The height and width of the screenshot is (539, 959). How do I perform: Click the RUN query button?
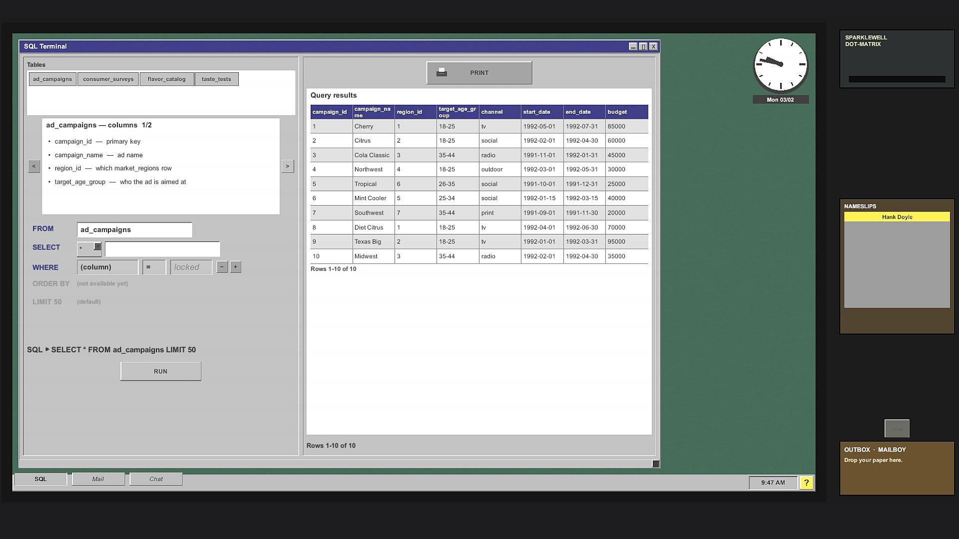[x=161, y=371]
